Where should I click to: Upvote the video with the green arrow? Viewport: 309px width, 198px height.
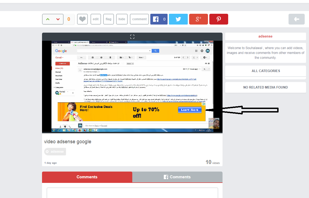click(x=48, y=19)
